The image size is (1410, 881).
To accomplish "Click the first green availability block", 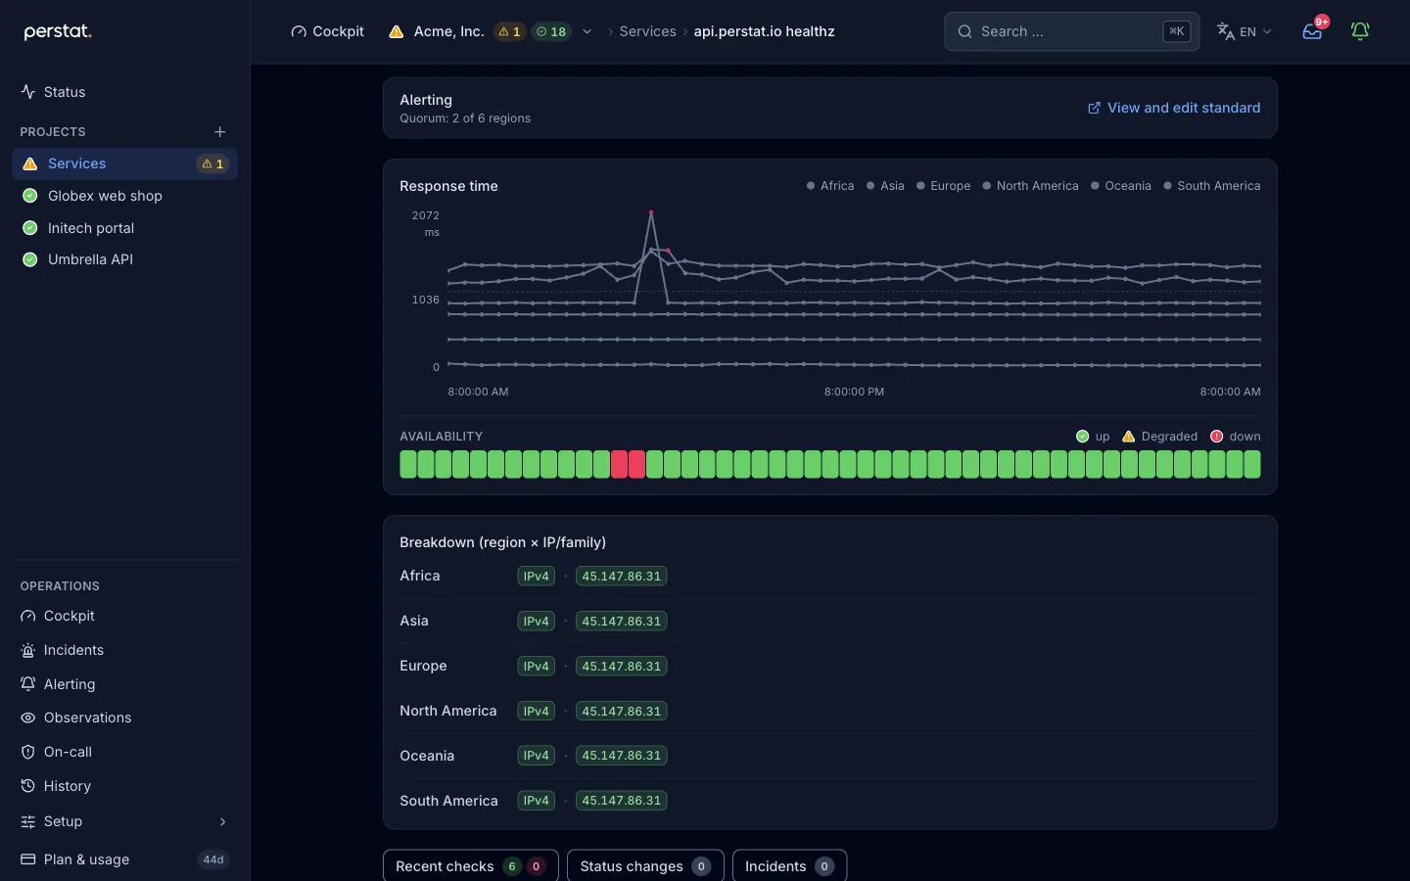I will coord(408,464).
